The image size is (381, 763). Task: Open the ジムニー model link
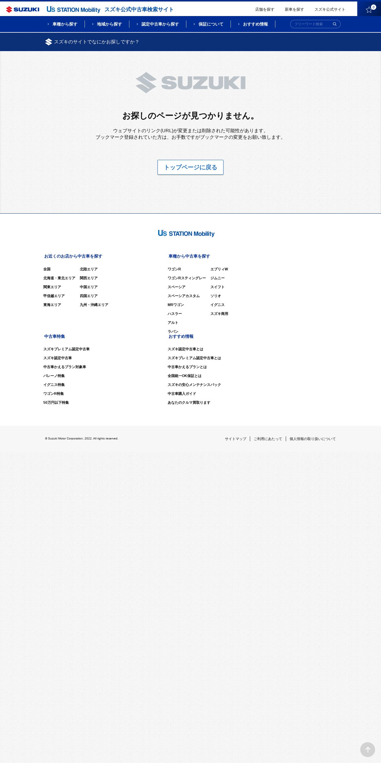point(218,278)
